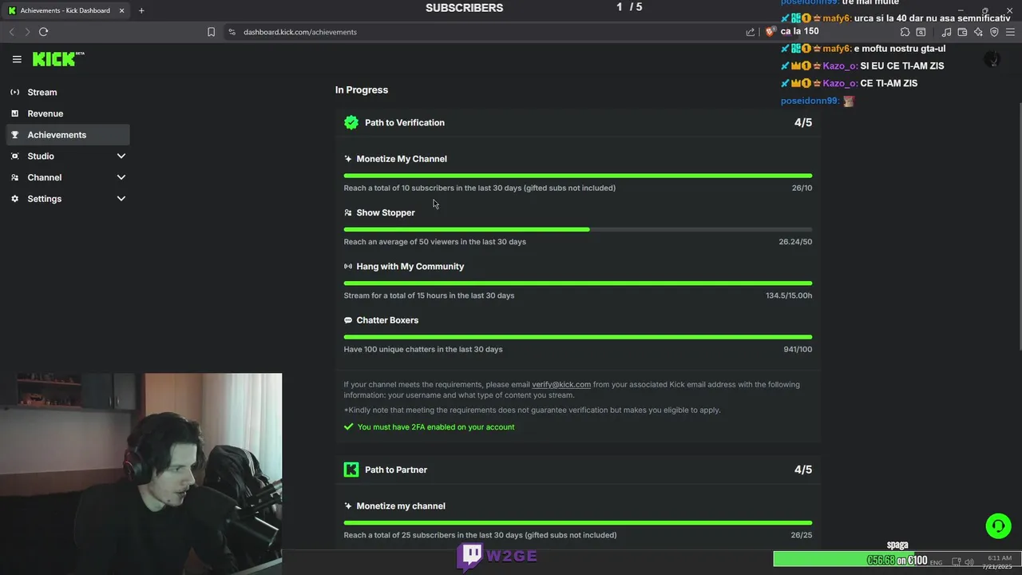The image size is (1022, 575).
Task: Reload the page
Action: pos(43,32)
